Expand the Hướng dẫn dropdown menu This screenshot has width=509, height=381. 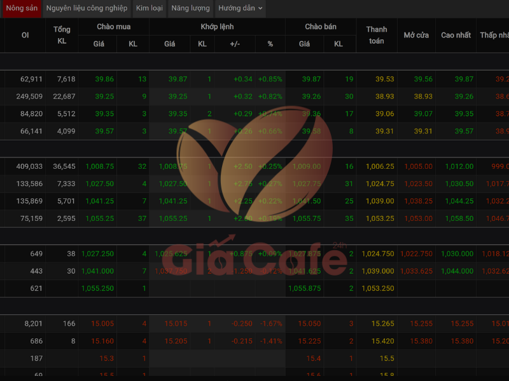tap(240, 8)
